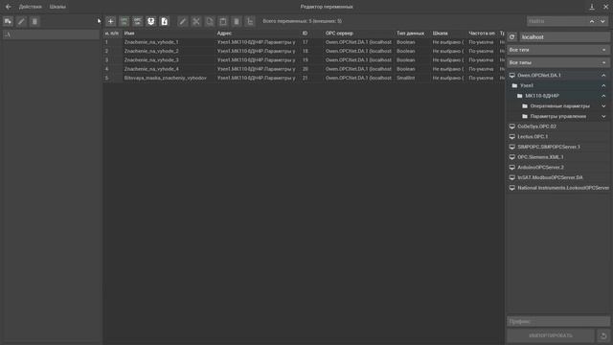Click the reset icon beside ИМПОРТИРОВАТЬ
Screen dimensions: 613x345
(603, 335)
